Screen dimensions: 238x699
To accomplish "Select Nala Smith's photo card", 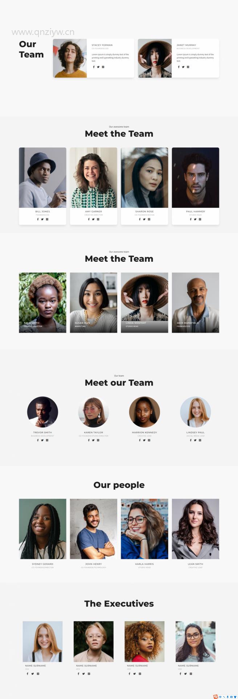I will (42, 303).
